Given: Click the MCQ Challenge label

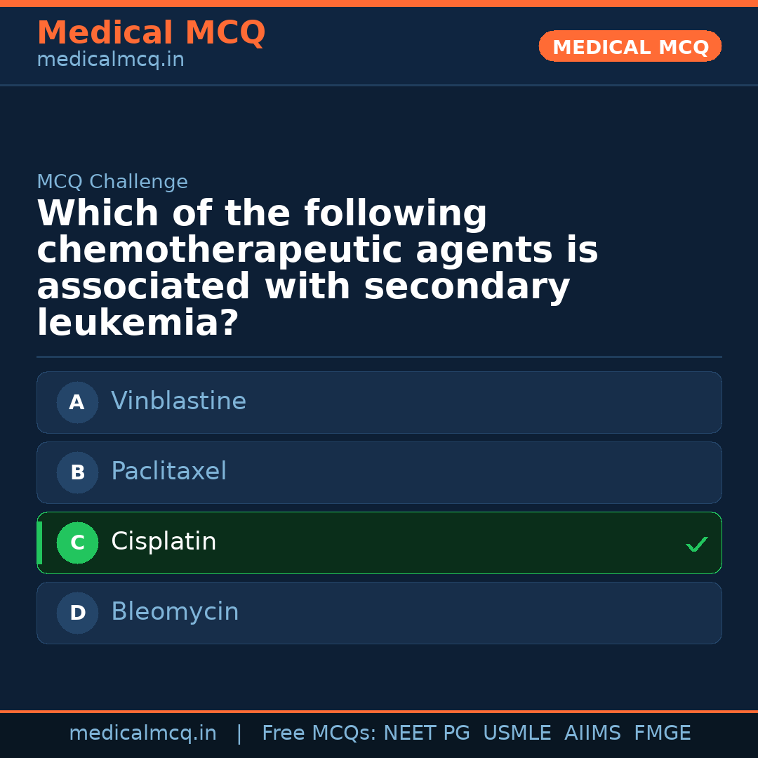Looking at the screenshot, I should pyautogui.click(x=112, y=182).
